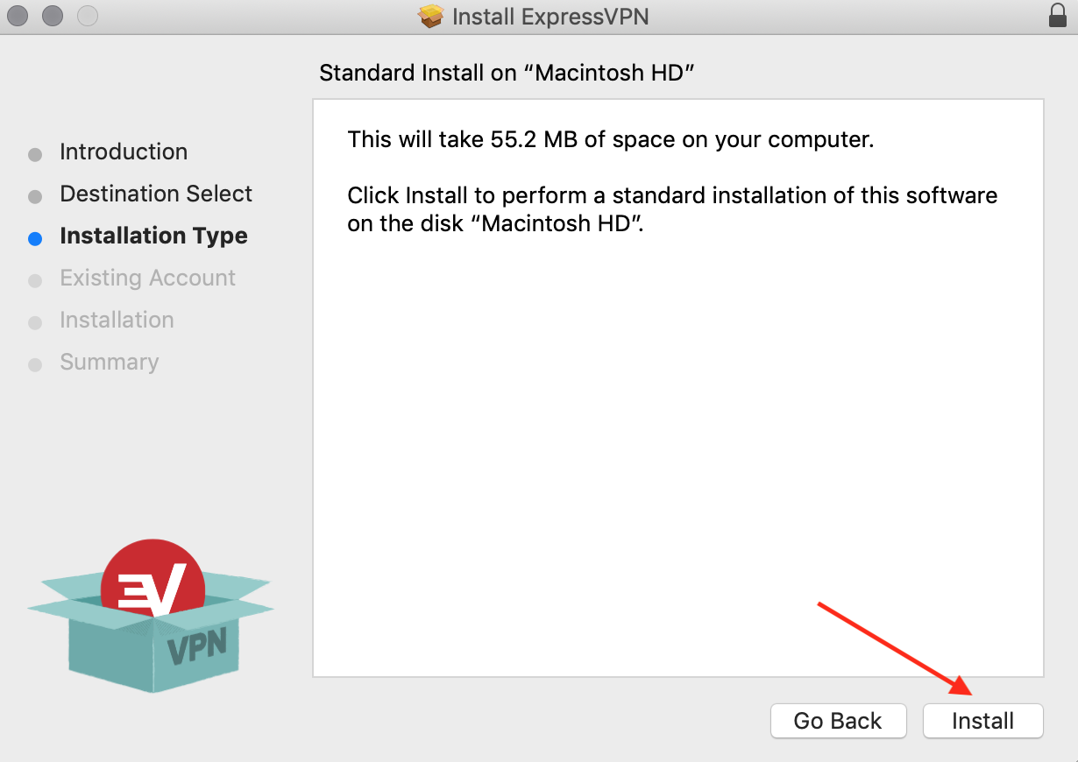Click the paragraph starting "Click Install to perform"
Image resolution: width=1078 pixels, height=762 pixels.
pos(672,208)
